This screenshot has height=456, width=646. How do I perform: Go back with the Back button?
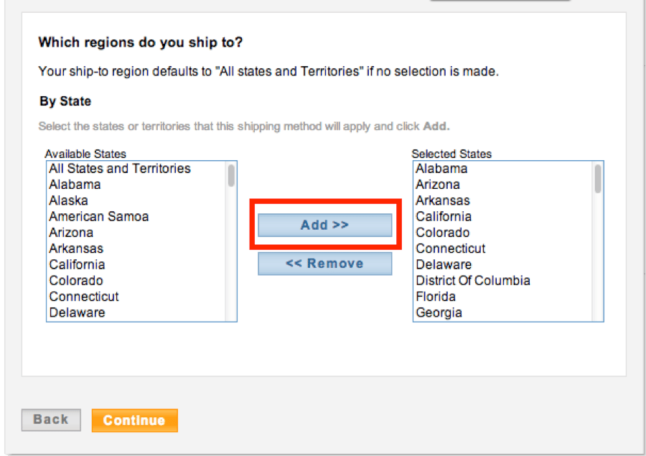[50, 420]
